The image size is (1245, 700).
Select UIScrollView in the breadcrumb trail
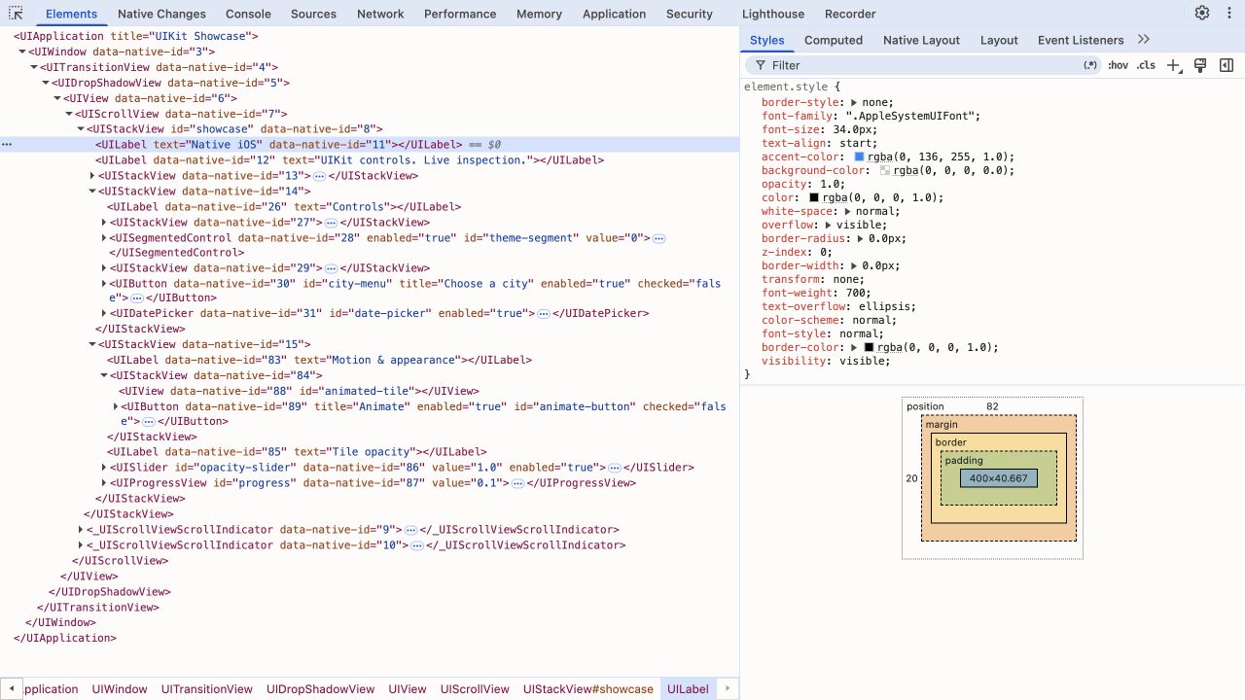[475, 689]
